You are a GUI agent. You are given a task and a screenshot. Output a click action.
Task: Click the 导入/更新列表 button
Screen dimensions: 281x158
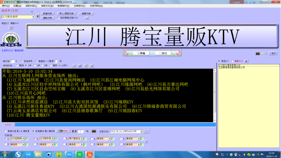coord(66,13)
